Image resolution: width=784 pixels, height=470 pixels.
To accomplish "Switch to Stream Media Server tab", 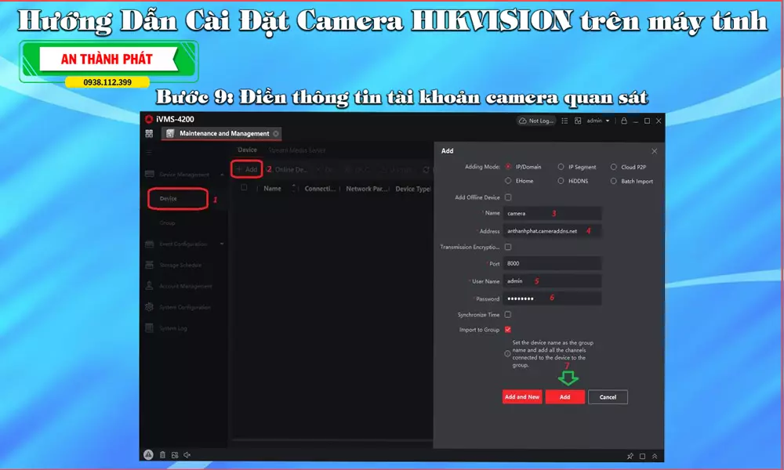I will (297, 150).
